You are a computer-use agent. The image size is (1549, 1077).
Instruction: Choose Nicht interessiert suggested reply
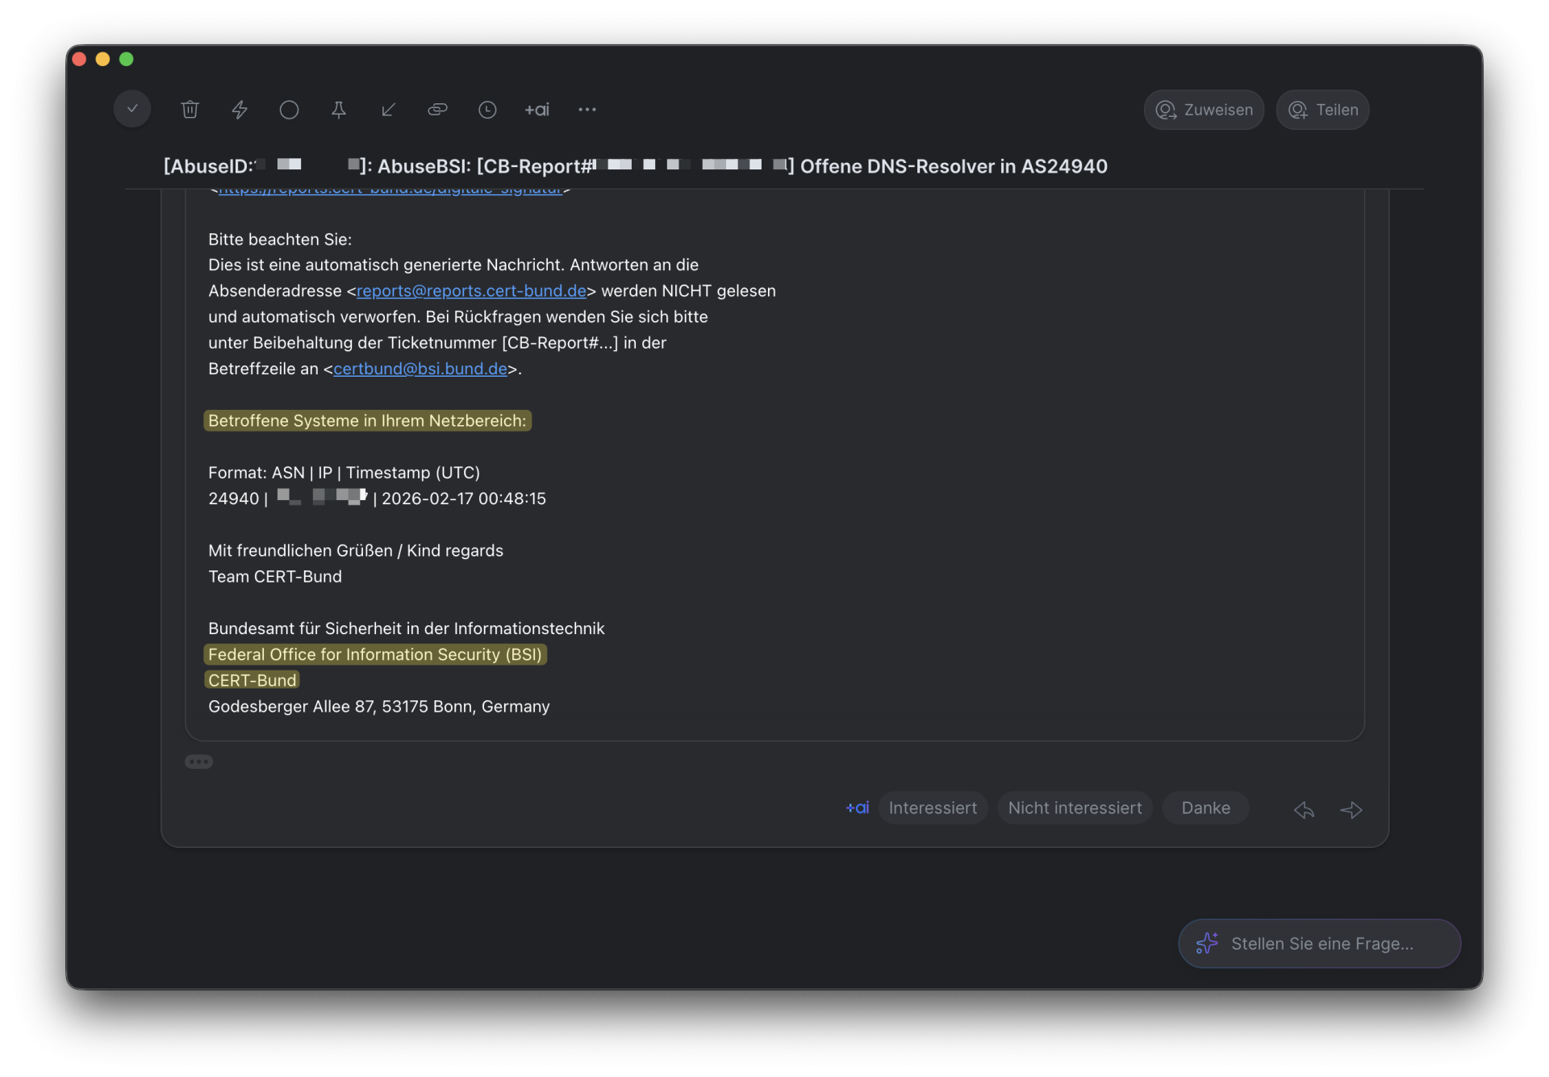[x=1075, y=808]
